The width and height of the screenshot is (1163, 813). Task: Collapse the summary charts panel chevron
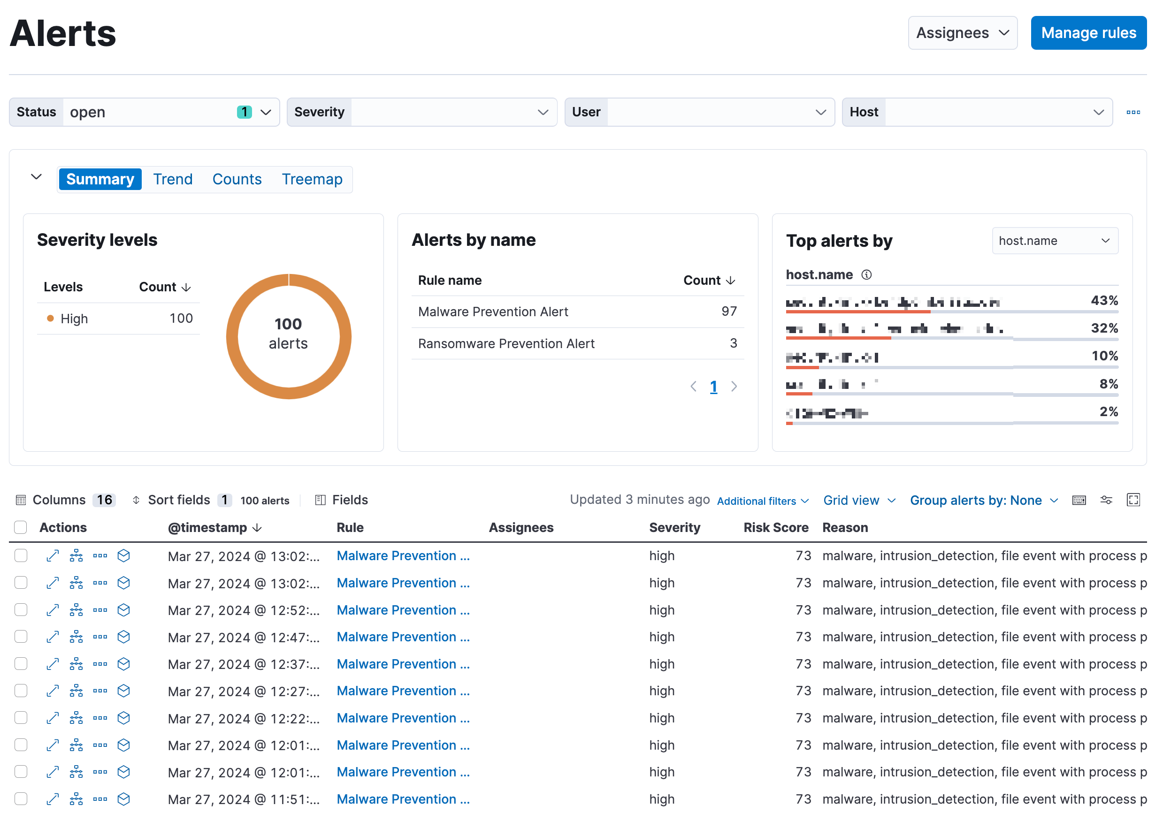[37, 177]
